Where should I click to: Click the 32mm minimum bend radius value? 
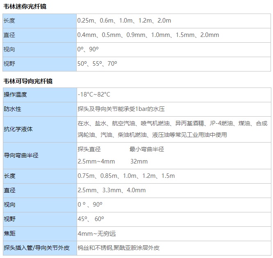(x=139, y=161)
